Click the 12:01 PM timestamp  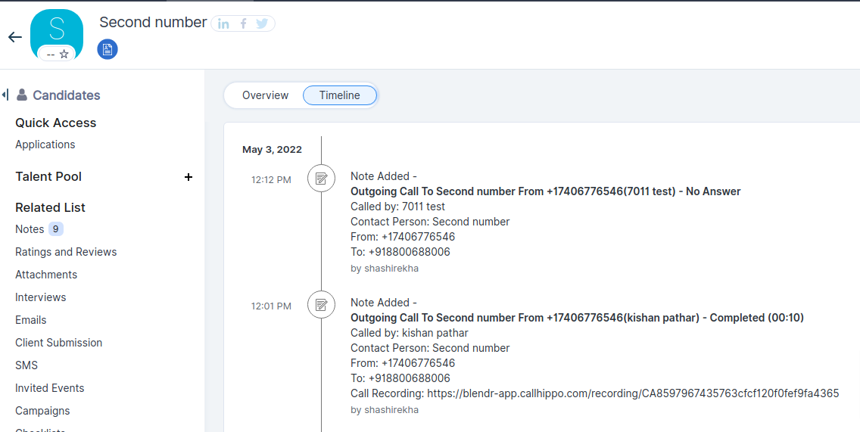pyautogui.click(x=272, y=306)
